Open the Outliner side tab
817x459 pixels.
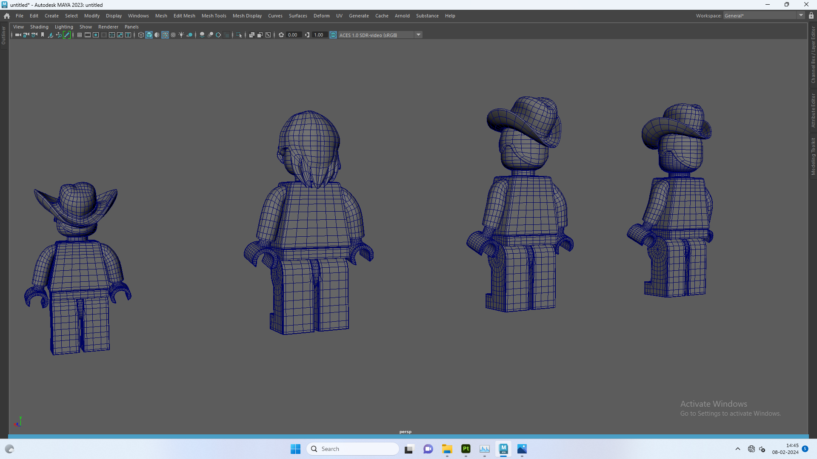(x=3, y=36)
